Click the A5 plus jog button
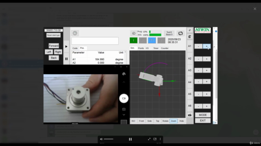 click(207, 94)
